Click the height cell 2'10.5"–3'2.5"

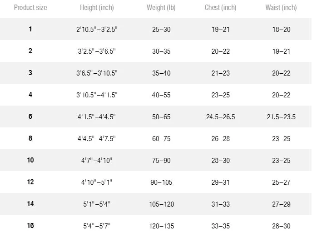pos(97,30)
